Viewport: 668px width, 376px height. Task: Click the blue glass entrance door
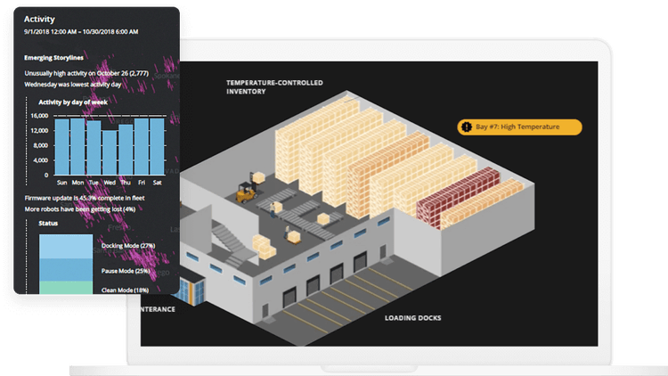pos(191,289)
